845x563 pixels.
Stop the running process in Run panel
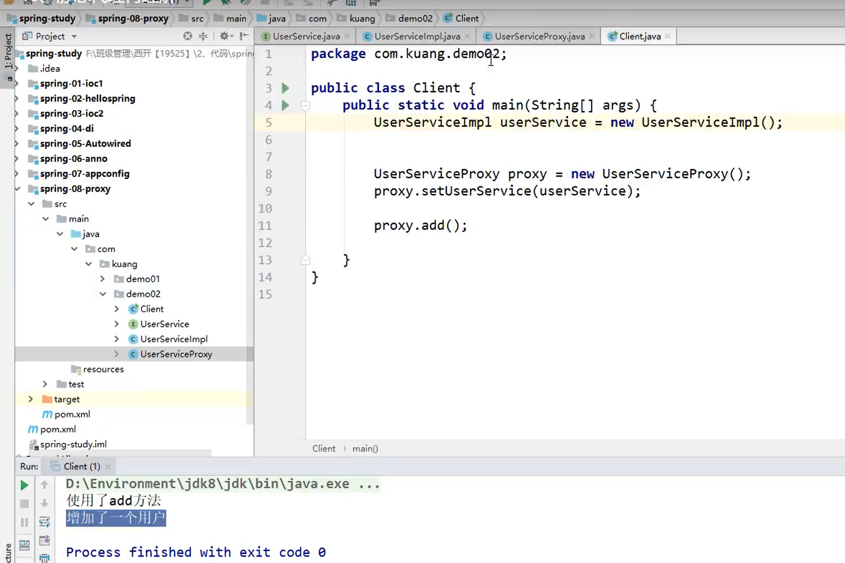(24, 503)
